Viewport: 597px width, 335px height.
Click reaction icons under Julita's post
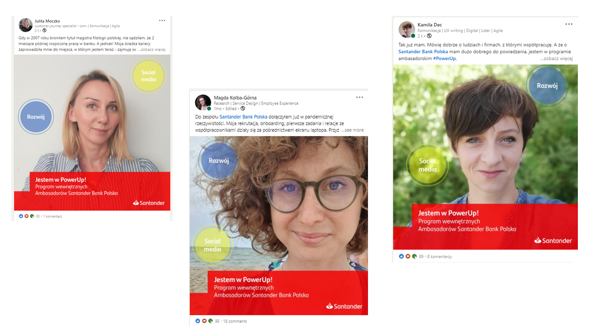(27, 216)
